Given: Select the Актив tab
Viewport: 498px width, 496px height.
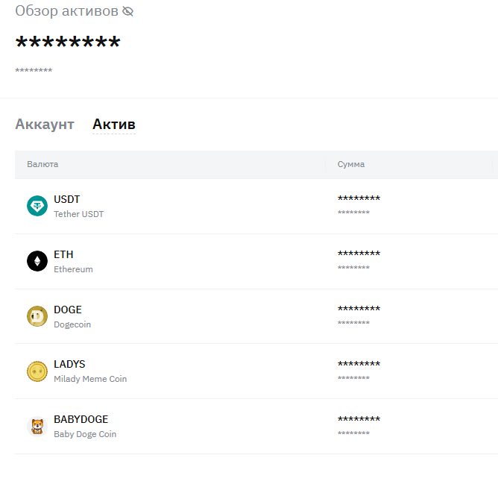Looking at the screenshot, I should (114, 125).
